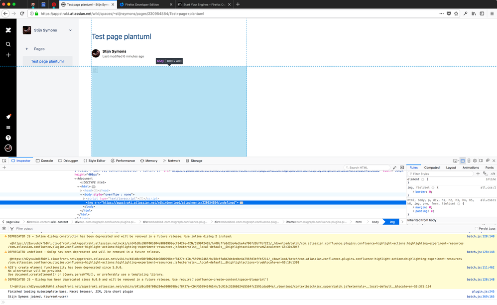
Task: Open plugin.js:245 source link
Action: [483, 292]
